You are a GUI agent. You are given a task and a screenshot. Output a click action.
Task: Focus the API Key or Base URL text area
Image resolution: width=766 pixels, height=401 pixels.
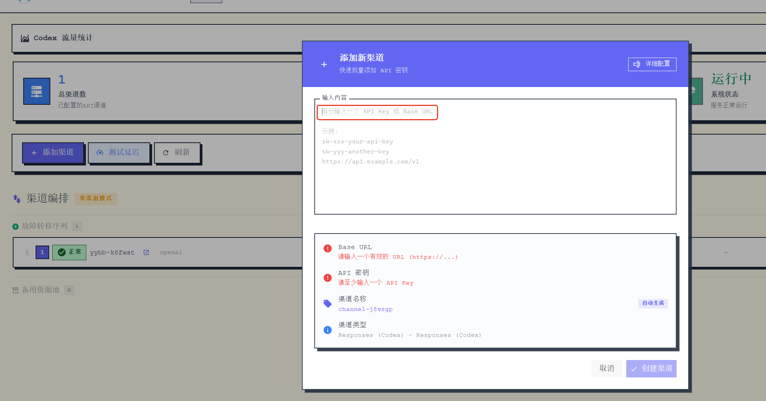tap(495, 157)
